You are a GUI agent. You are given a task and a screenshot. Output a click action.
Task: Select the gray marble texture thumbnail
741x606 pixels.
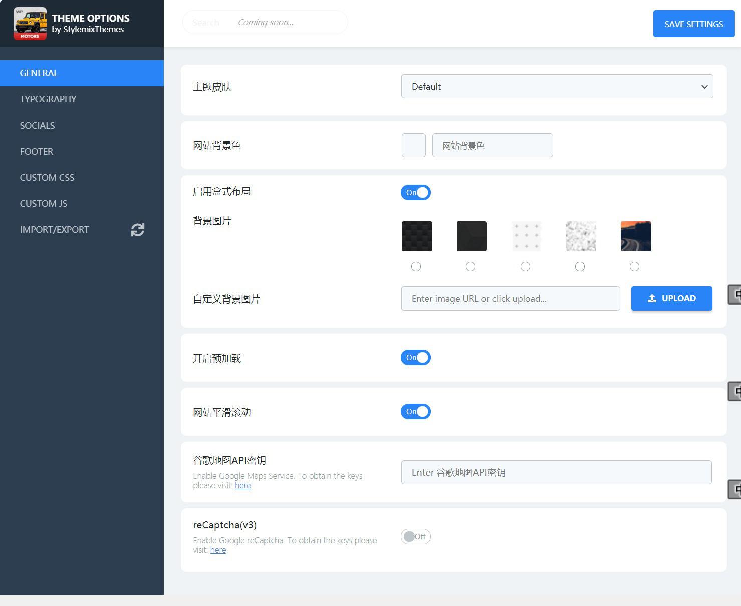pyautogui.click(x=581, y=236)
